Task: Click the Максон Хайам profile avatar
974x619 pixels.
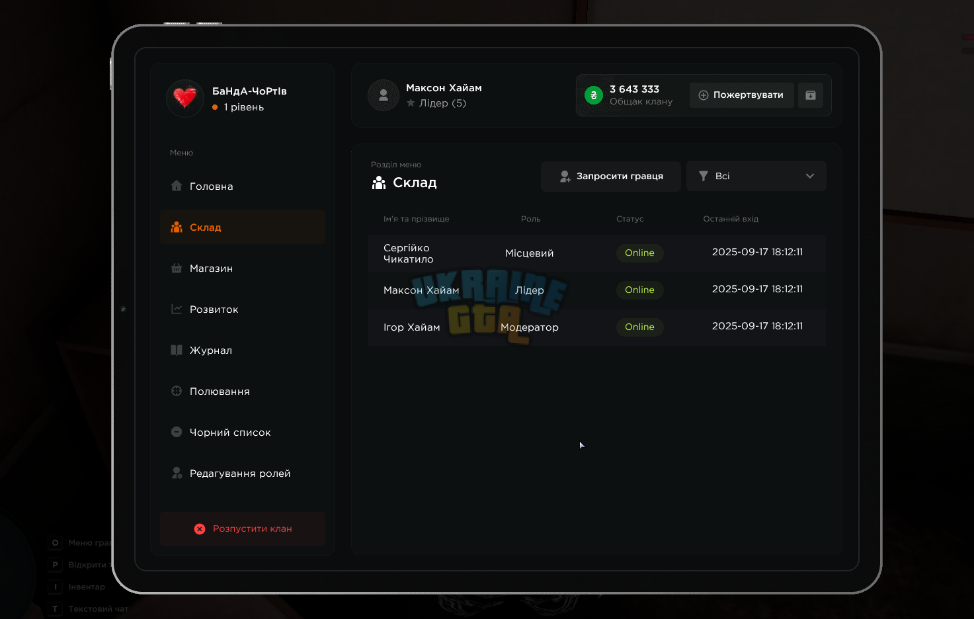Action: [x=384, y=95]
